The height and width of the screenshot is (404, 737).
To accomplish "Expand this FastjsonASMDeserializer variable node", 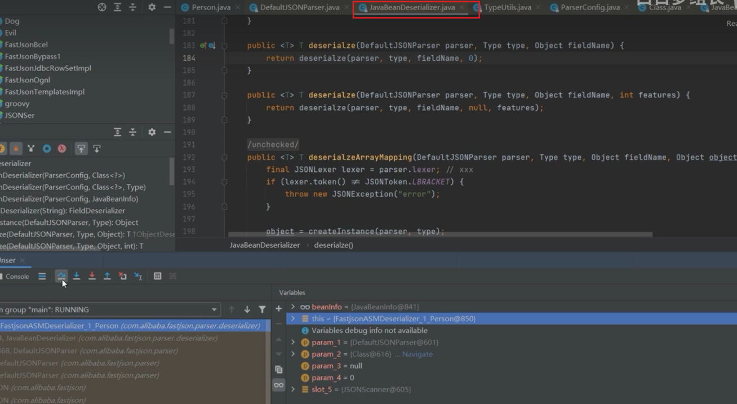I will click(x=292, y=319).
